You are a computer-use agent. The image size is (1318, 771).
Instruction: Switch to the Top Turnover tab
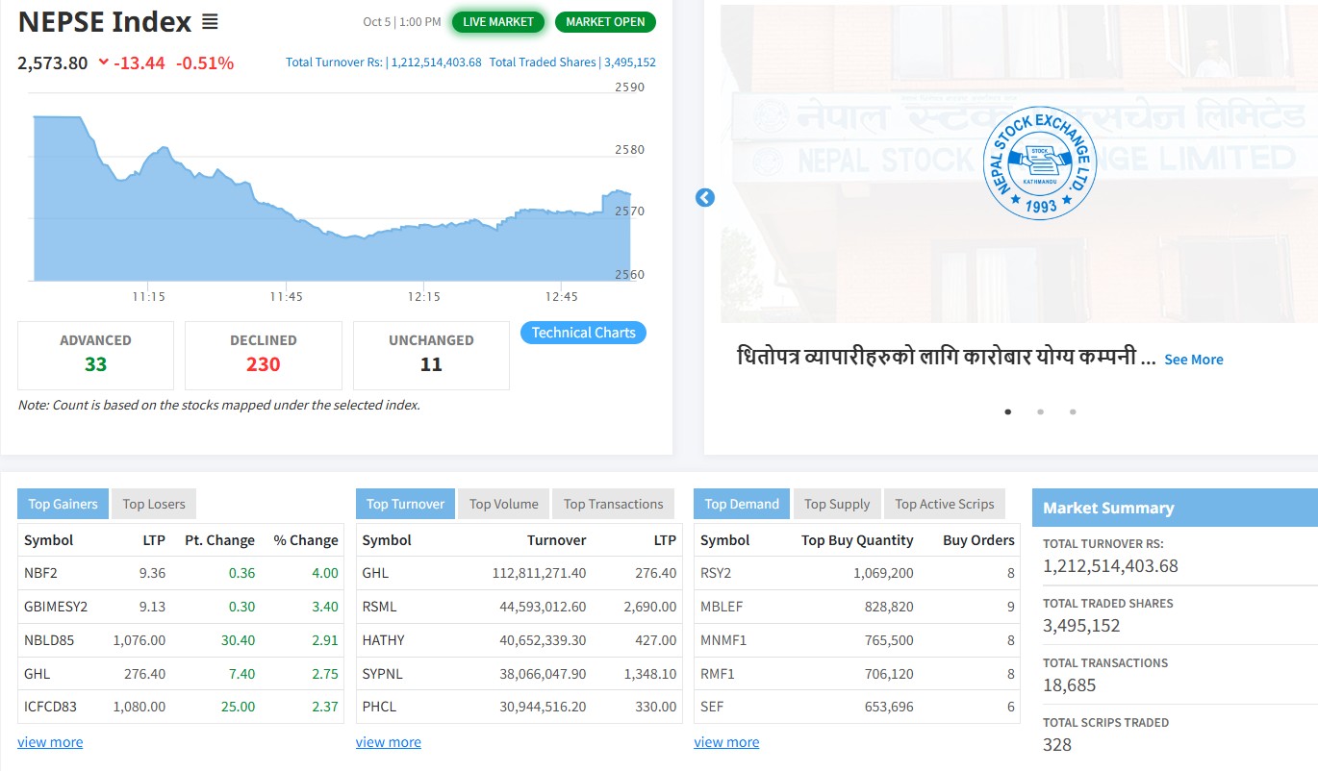(405, 504)
